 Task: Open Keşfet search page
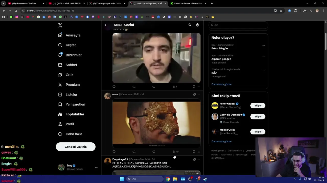[67, 45]
